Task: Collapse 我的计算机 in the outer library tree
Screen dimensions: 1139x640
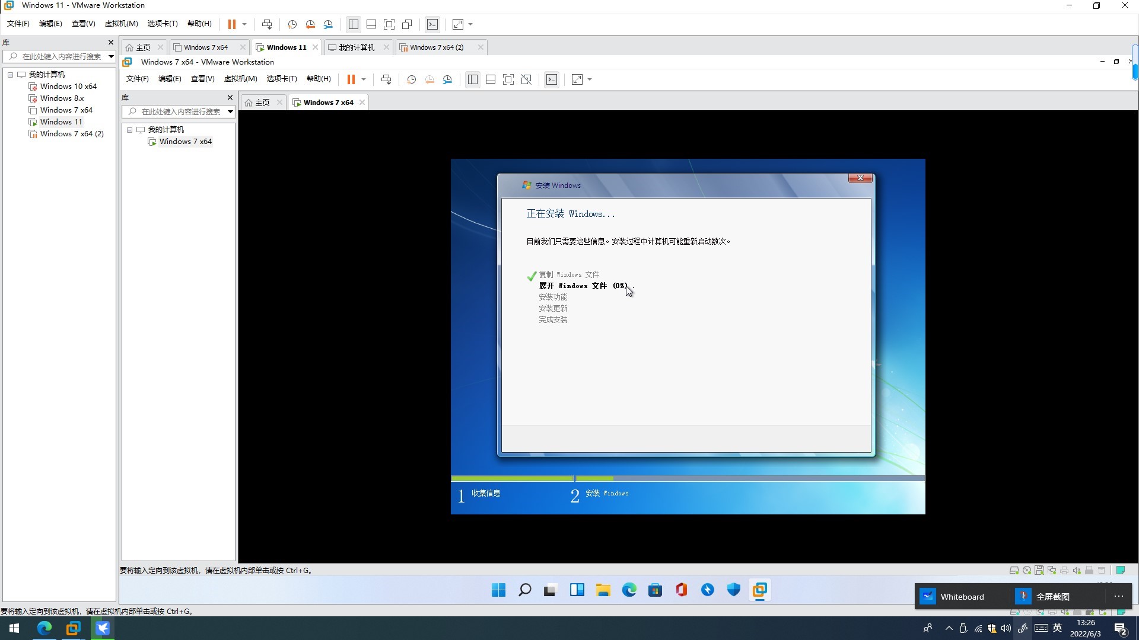Action: click(x=10, y=75)
